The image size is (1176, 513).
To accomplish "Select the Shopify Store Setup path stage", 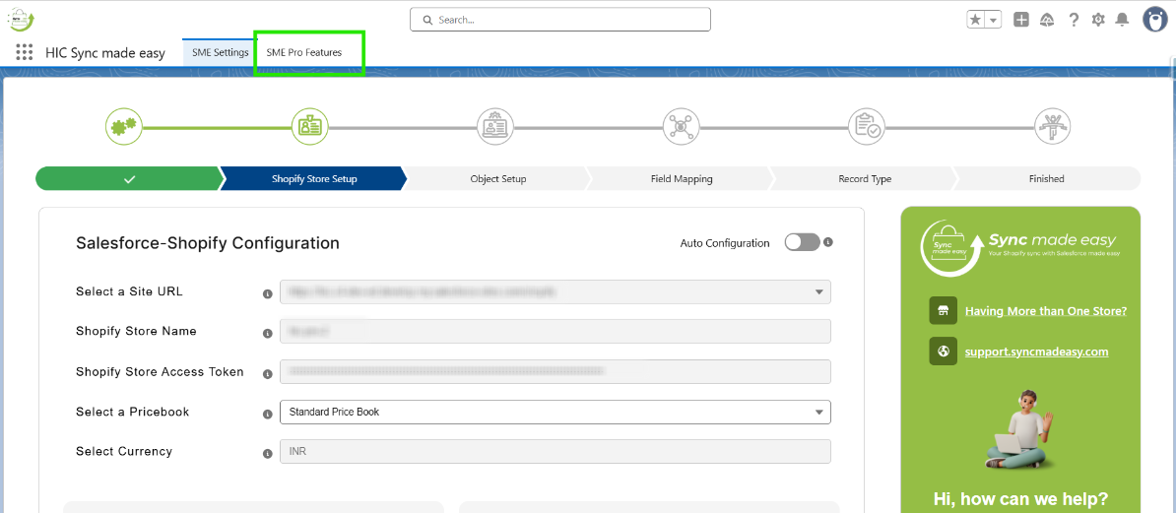I will [313, 178].
